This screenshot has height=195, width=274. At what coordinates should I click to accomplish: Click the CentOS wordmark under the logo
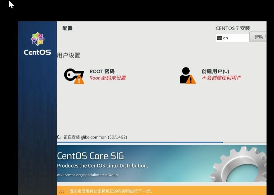point(37,52)
